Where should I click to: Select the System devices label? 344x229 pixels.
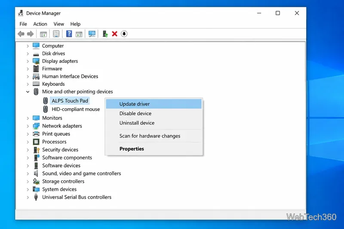tap(59, 189)
